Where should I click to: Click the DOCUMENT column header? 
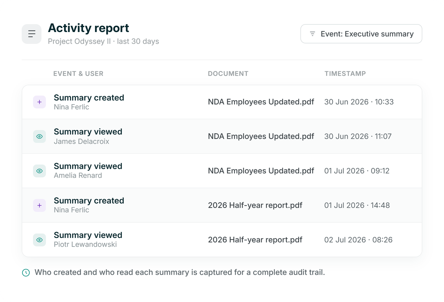coord(228,74)
